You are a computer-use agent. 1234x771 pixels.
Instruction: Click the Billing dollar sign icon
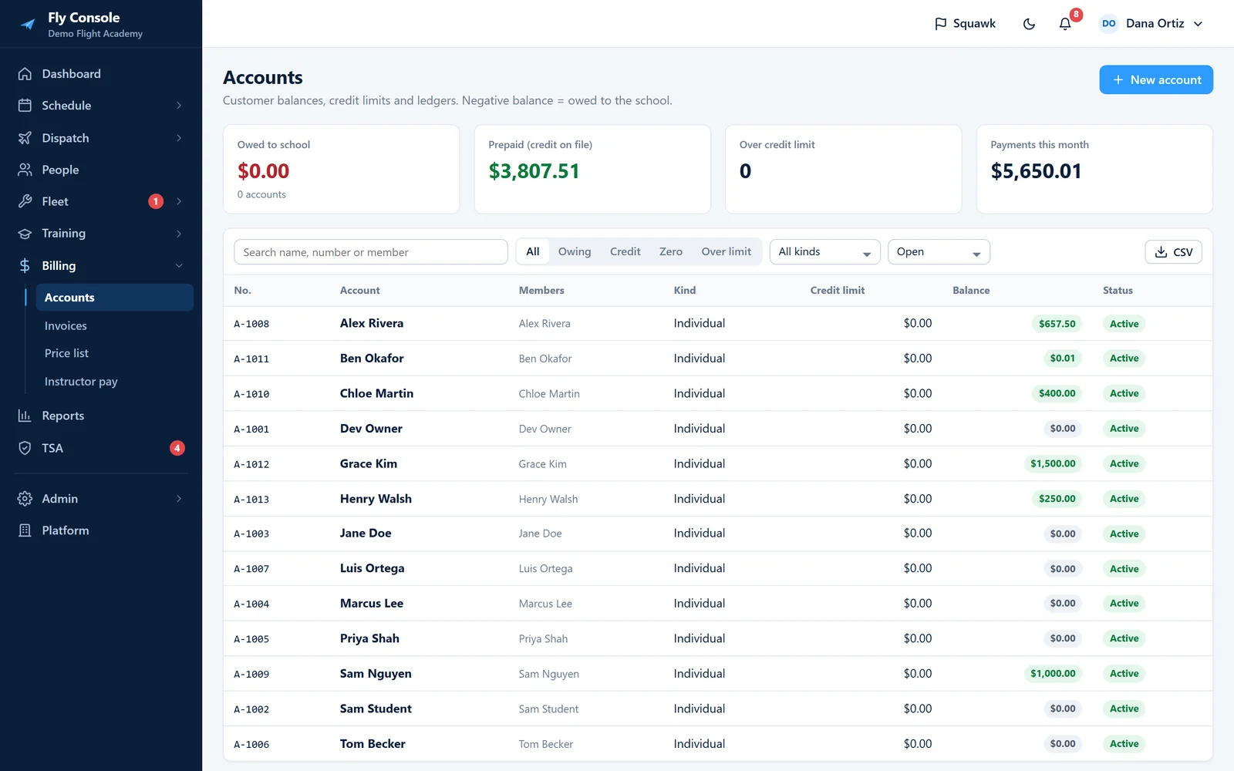click(25, 266)
